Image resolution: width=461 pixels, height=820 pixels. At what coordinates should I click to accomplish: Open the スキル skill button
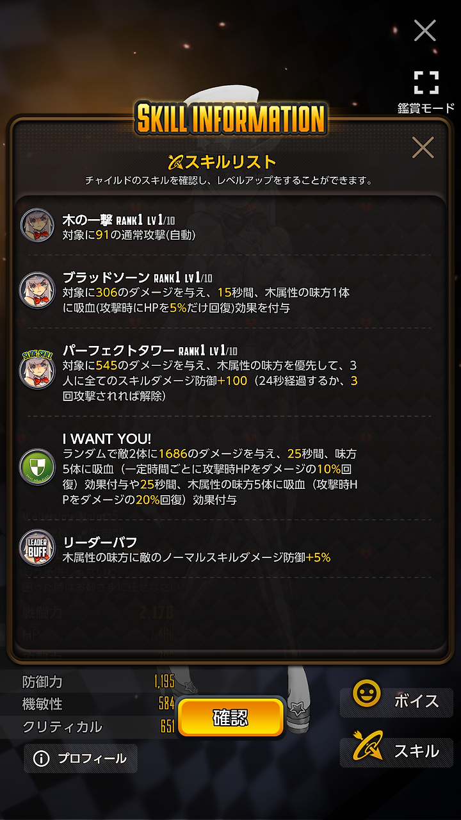pos(396,751)
